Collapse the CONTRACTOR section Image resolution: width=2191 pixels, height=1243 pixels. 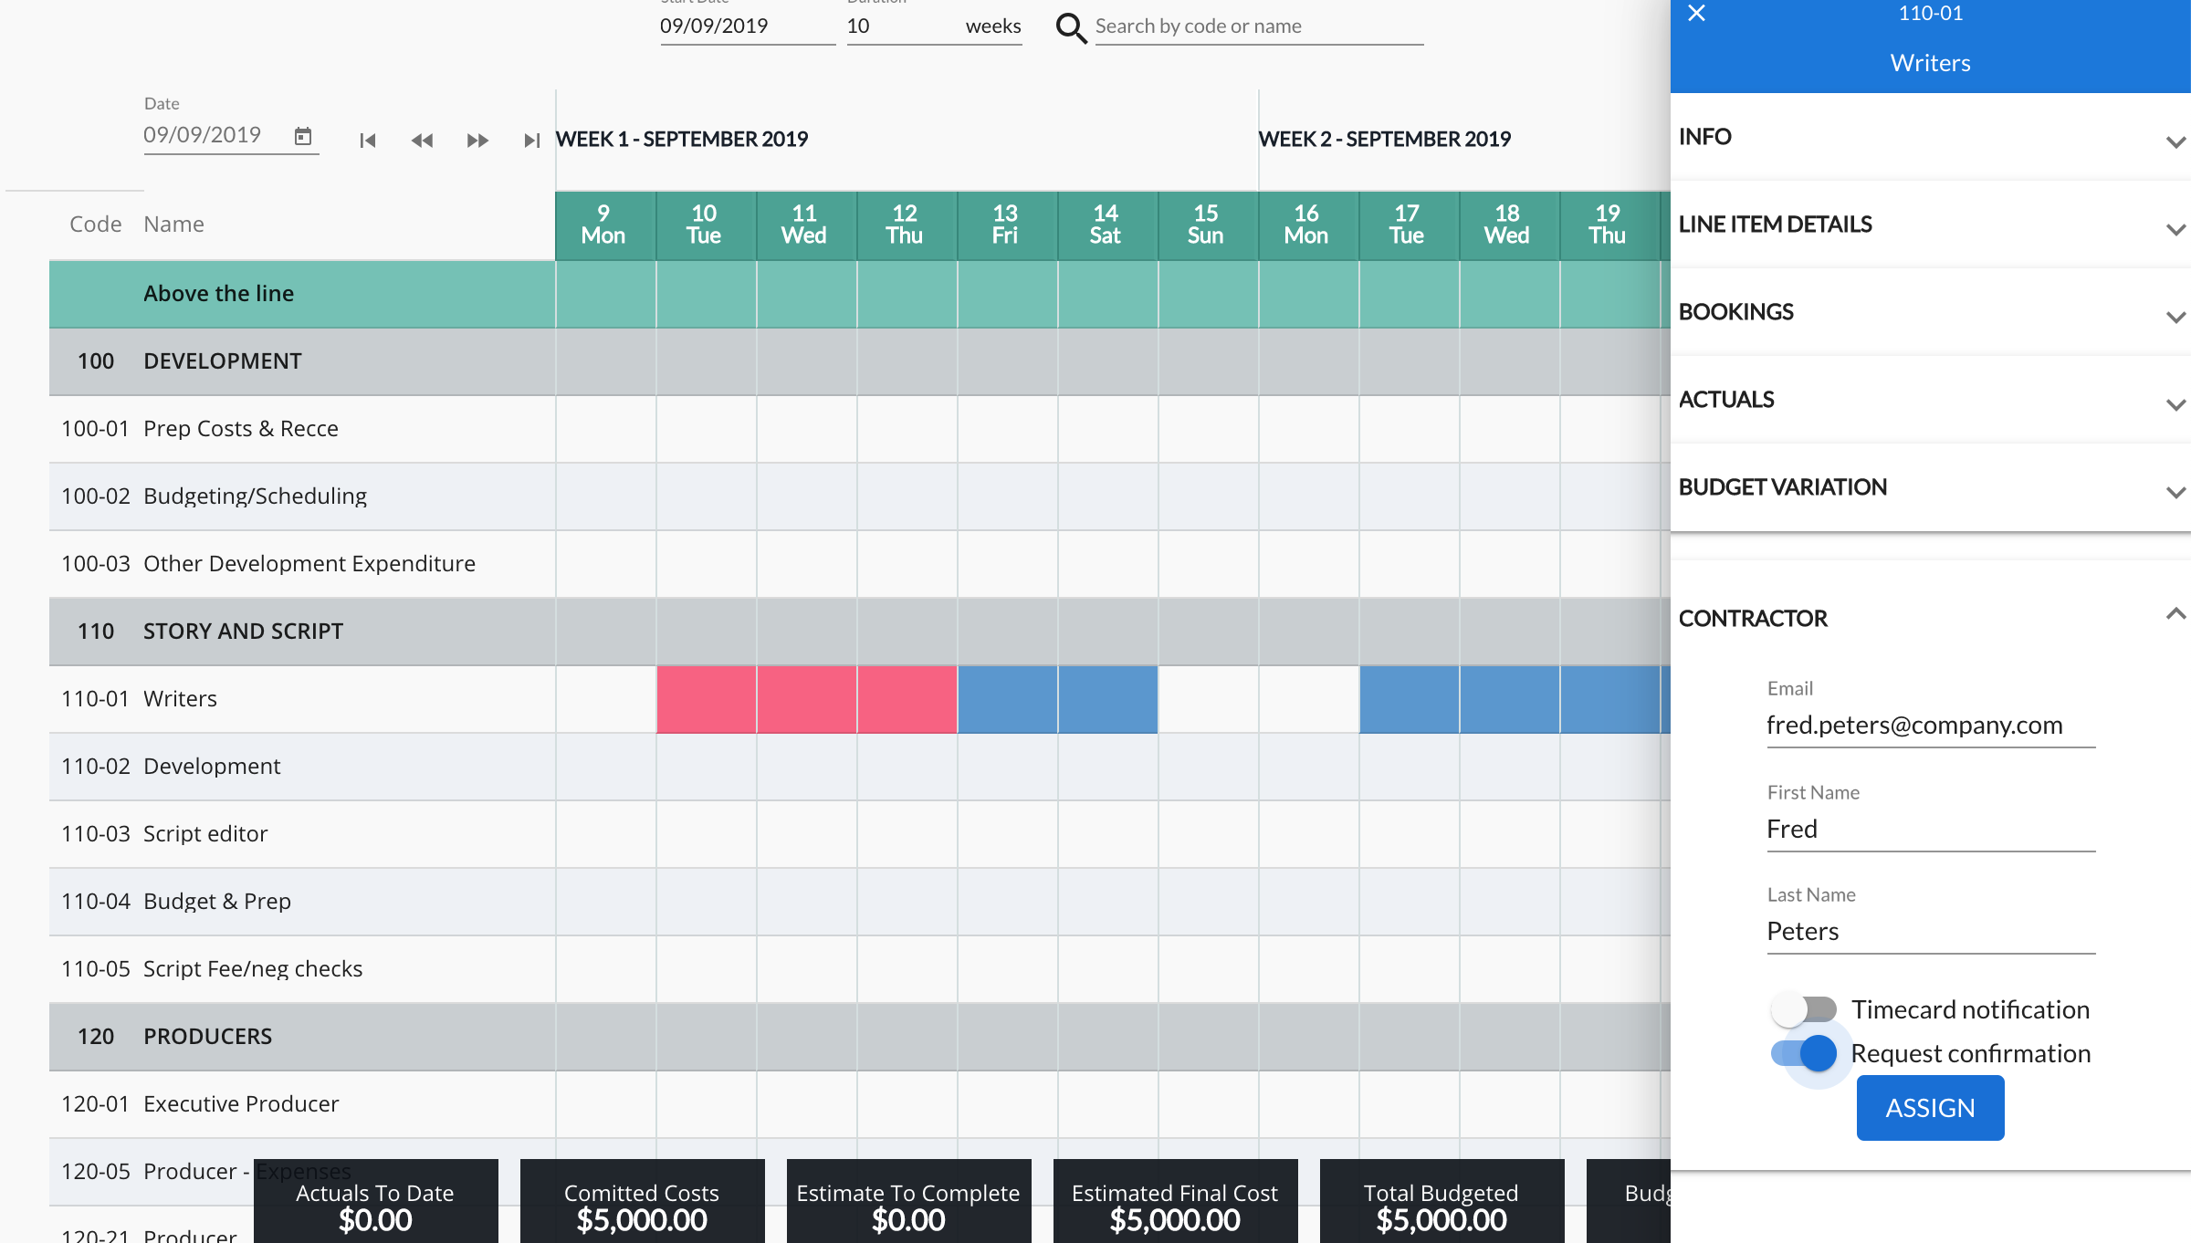[2175, 614]
